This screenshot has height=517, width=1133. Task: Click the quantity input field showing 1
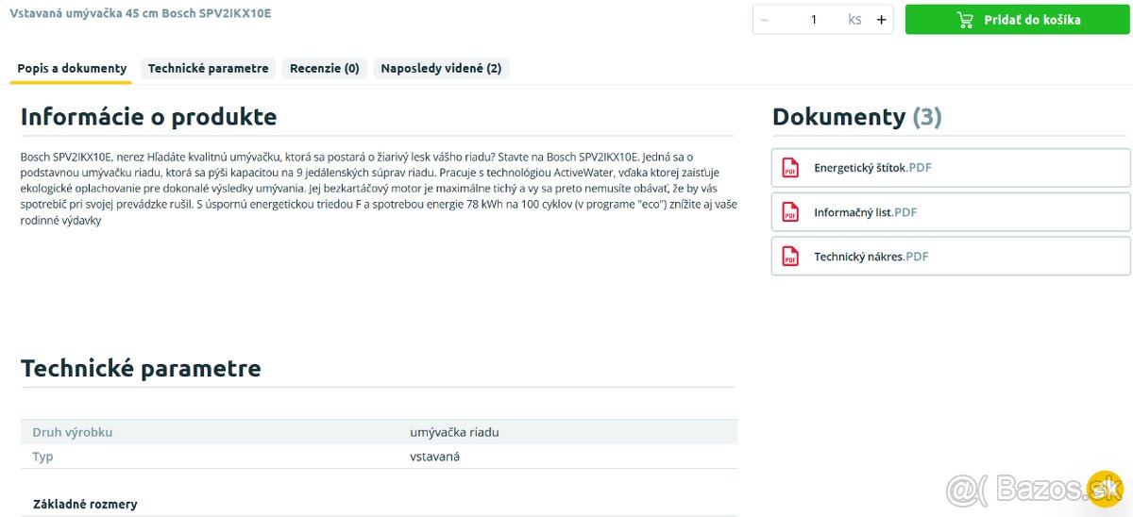click(x=814, y=20)
